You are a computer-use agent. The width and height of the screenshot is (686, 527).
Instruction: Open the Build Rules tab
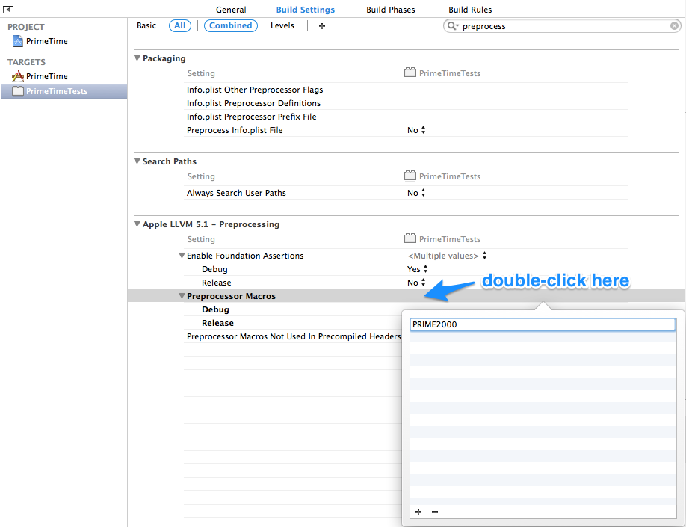pos(470,10)
